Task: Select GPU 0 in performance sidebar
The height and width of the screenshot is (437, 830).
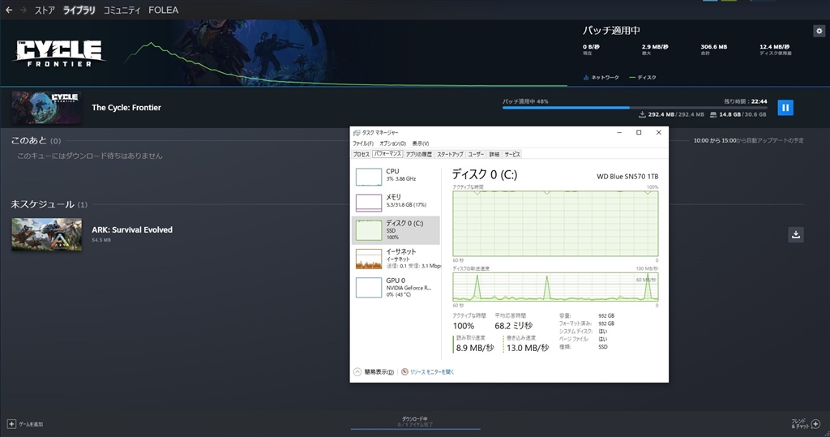Action: click(396, 287)
